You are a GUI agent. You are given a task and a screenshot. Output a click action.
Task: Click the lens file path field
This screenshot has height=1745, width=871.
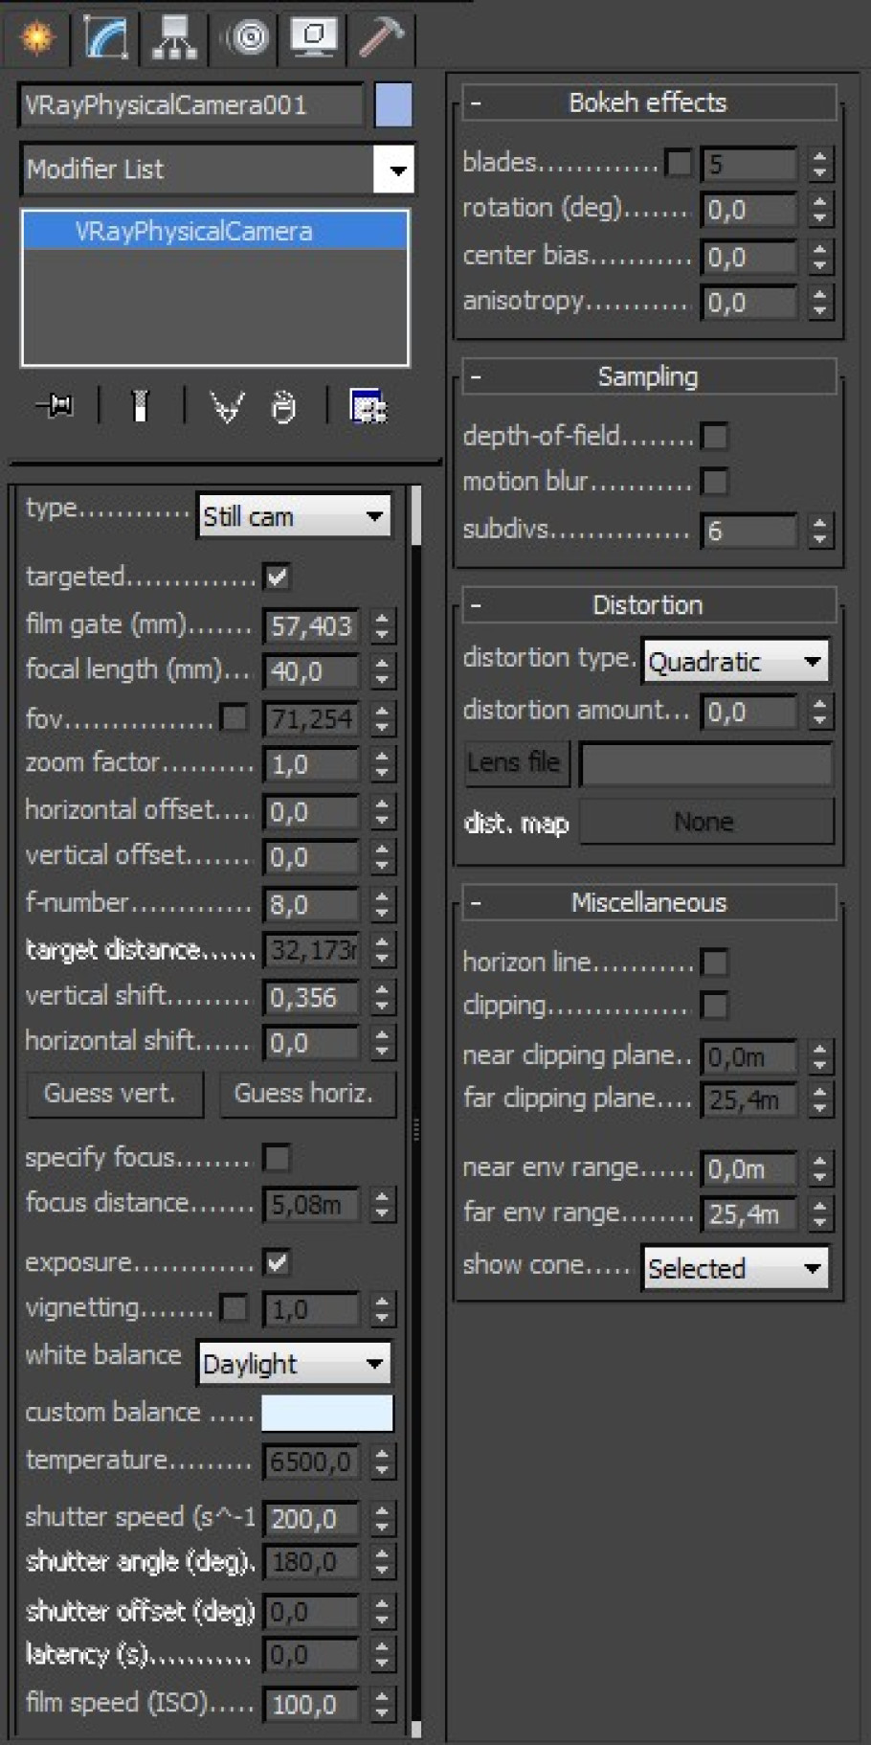706,763
